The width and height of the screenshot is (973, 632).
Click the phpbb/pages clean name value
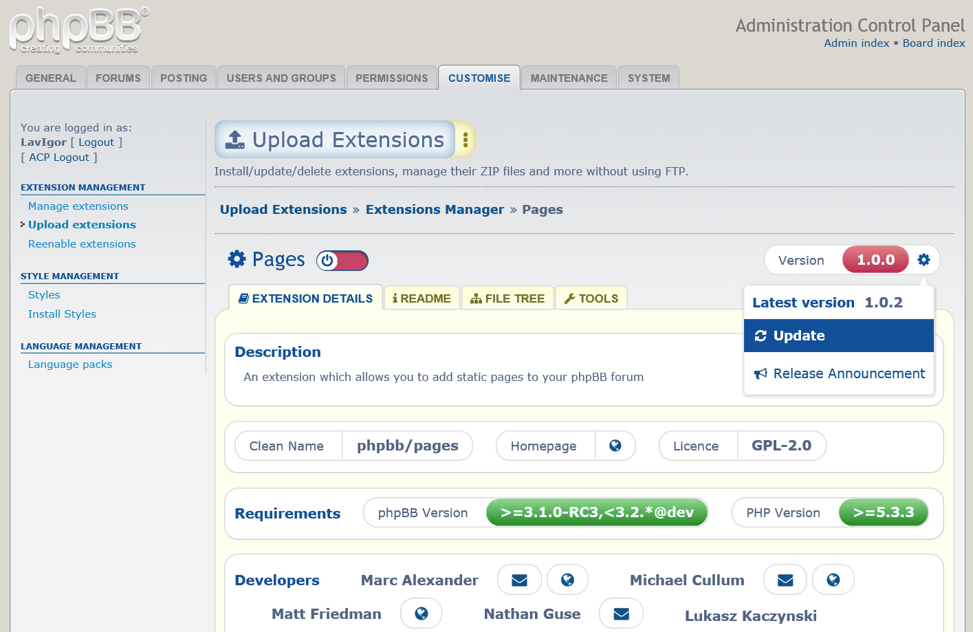click(x=407, y=446)
